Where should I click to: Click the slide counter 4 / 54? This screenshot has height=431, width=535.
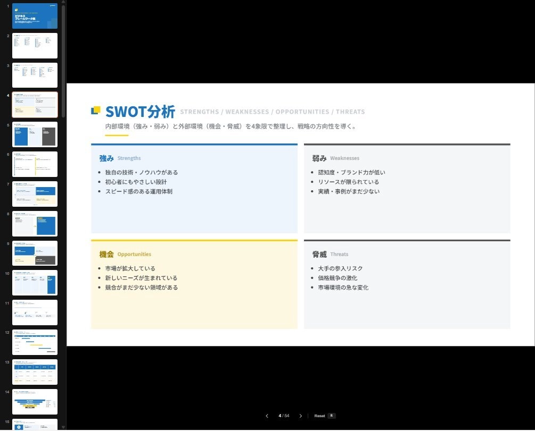click(x=284, y=416)
